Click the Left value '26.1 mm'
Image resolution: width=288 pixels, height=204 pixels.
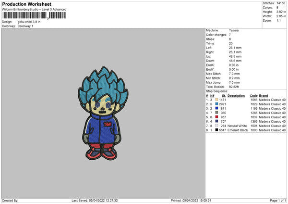235,48
